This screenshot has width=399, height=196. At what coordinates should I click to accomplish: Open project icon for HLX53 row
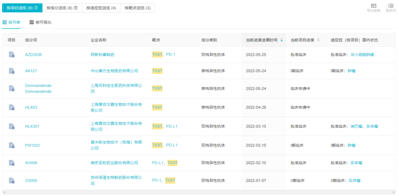point(12,107)
